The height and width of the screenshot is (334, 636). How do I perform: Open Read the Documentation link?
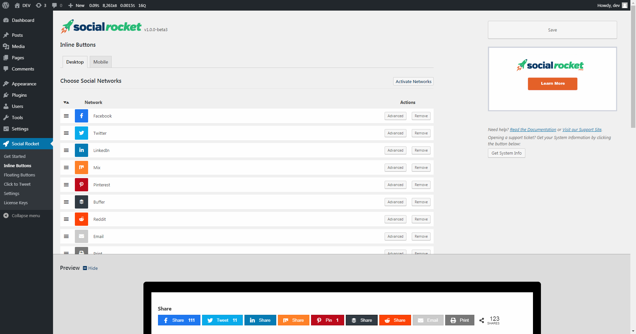pyautogui.click(x=533, y=129)
